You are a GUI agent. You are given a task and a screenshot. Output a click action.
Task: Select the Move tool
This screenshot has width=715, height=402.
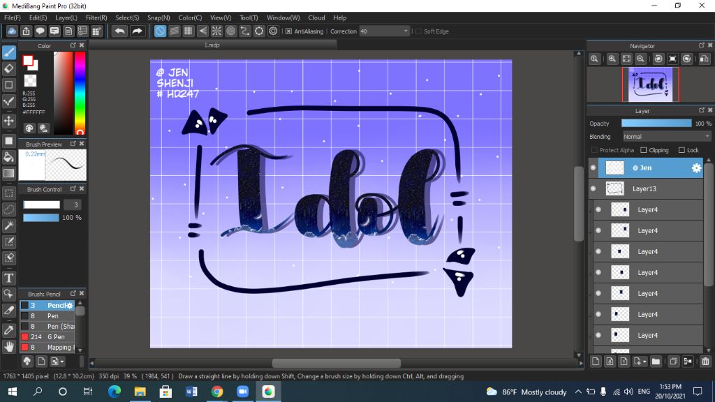[x=9, y=121]
